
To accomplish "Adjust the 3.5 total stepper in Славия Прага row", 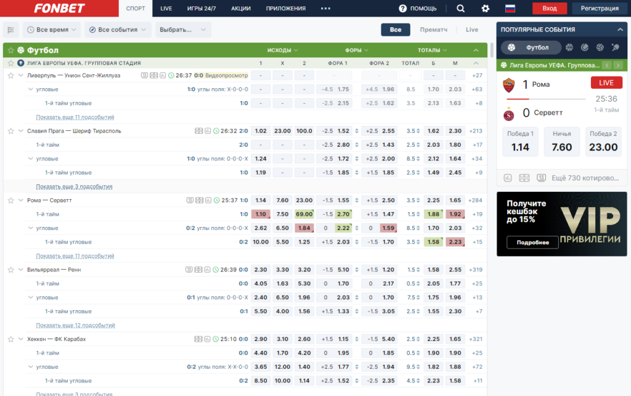I will point(418,131).
